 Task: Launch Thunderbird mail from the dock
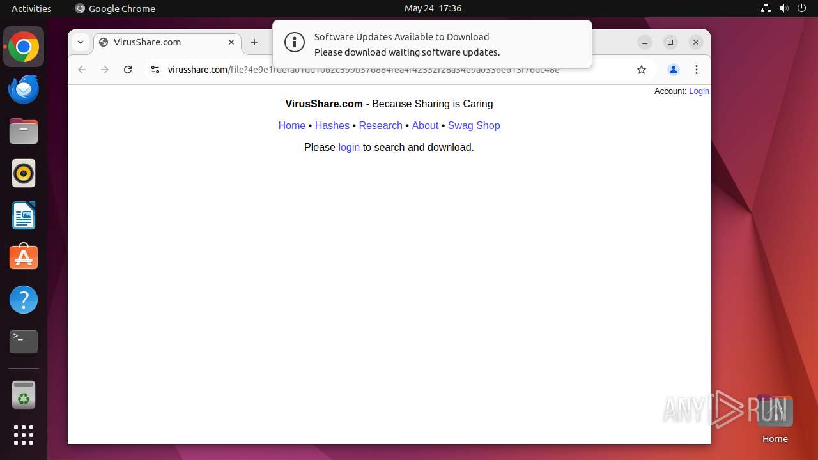(x=24, y=89)
